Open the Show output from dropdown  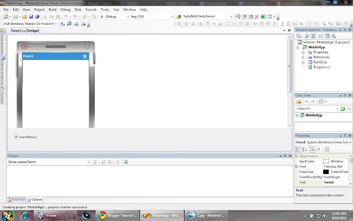coord(88,162)
